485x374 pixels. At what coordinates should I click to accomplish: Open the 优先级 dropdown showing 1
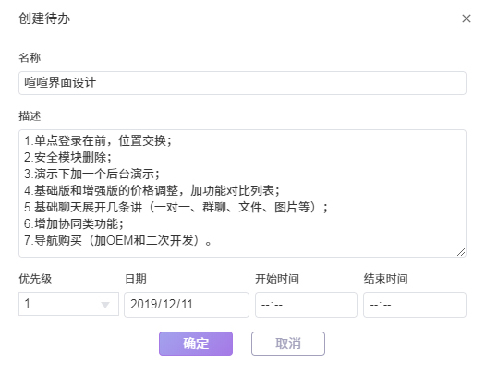coord(68,304)
